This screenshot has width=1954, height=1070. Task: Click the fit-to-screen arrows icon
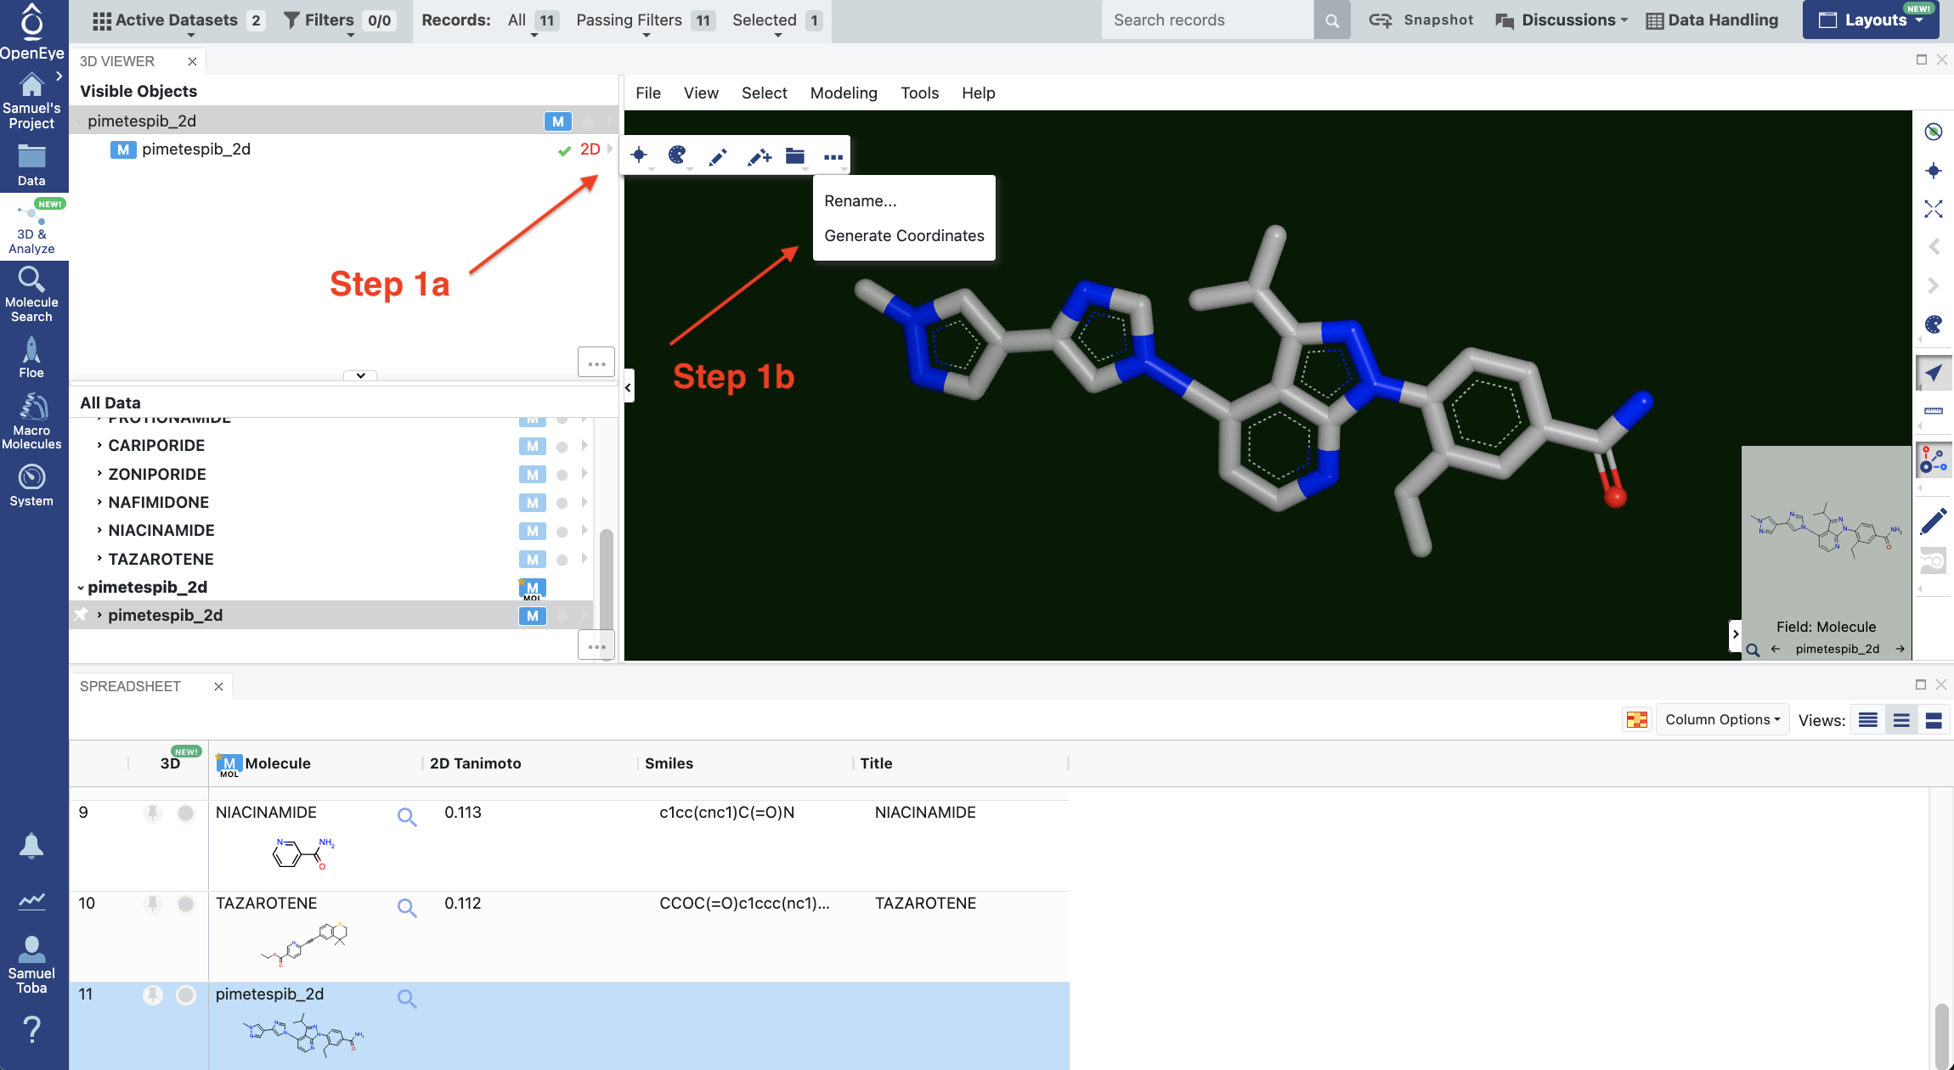tap(1933, 209)
